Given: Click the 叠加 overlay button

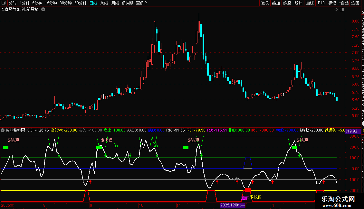Looking at the screenshot, I should pos(276,3).
